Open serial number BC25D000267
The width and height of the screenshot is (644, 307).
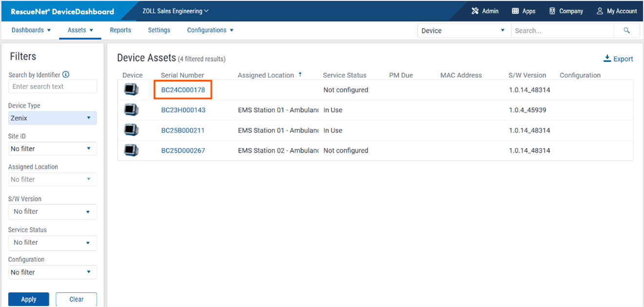click(183, 150)
